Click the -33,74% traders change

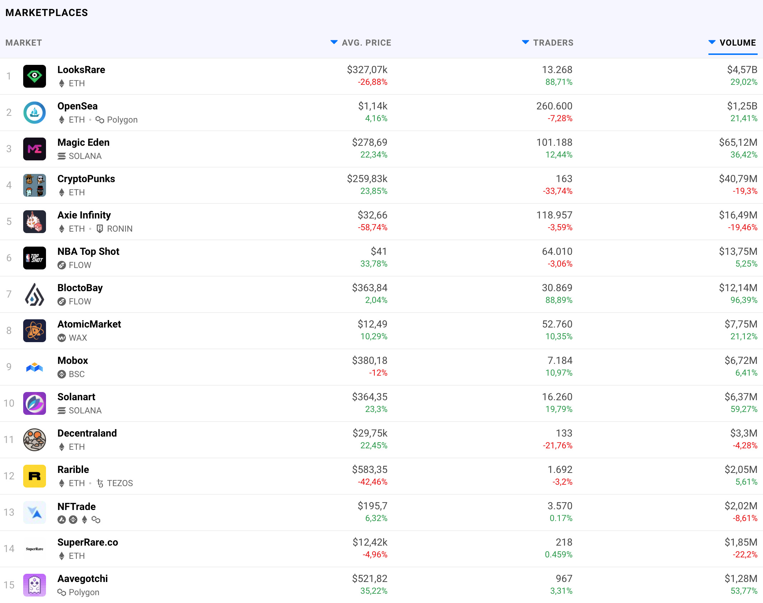(558, 191)
